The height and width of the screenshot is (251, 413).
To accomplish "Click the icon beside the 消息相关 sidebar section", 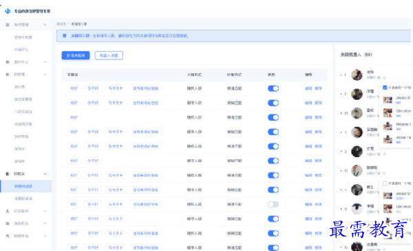I will coord(8,223).
